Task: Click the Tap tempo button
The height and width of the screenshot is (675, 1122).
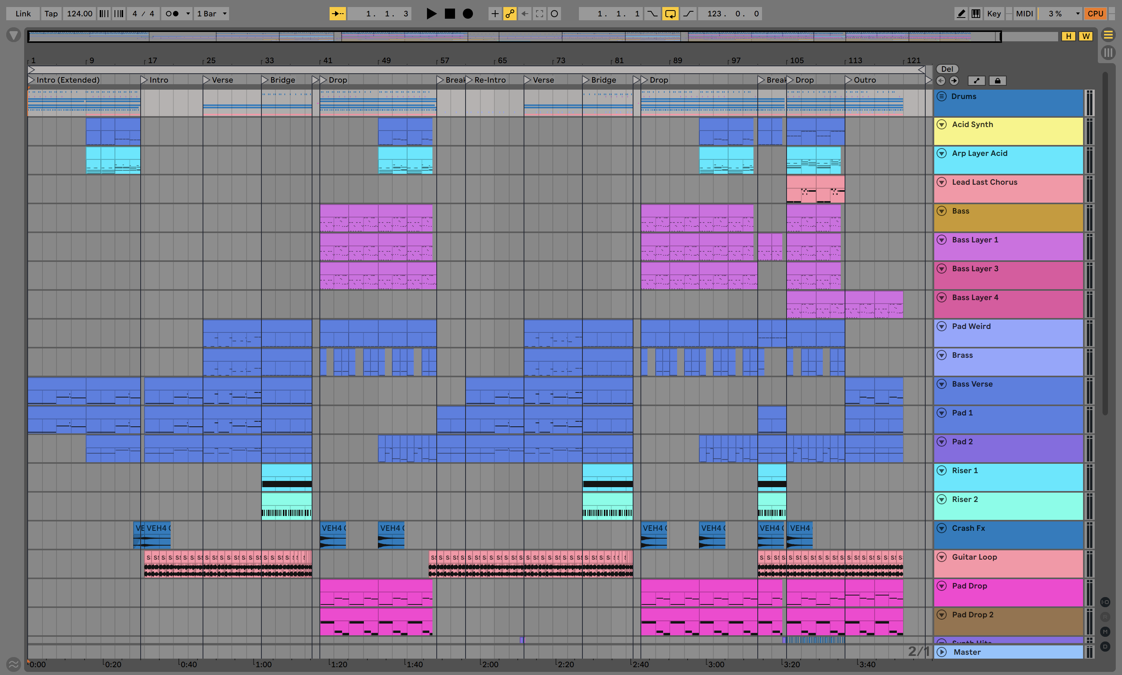Action: [x=51, y=14]
